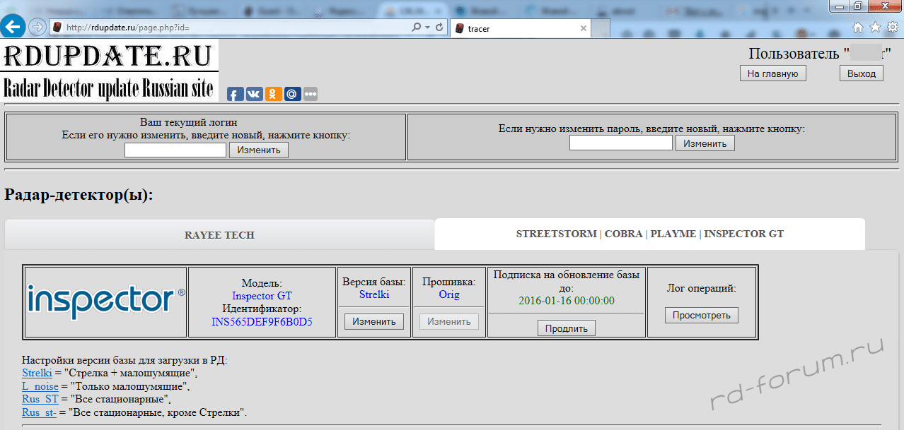Select STREETSTORM | COBRA | PLAYME | INSPECTOR GT tab
Viewport: 904px width, 430px height.
(x=649, y=234)
